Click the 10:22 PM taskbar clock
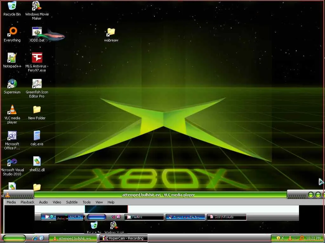Image resolution: width=325 pixels, height=243 pixels. coord(313,238)
